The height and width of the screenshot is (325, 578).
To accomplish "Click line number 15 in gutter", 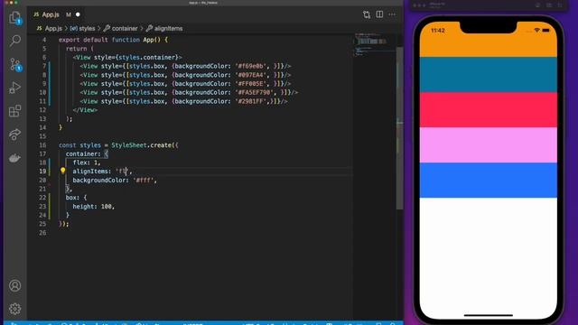I will [42, 136].
